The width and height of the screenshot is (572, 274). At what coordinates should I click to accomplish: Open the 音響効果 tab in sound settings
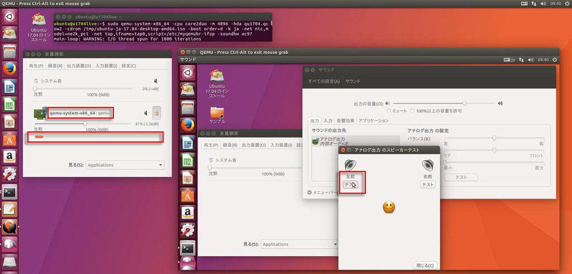click(x=345, y=120)
